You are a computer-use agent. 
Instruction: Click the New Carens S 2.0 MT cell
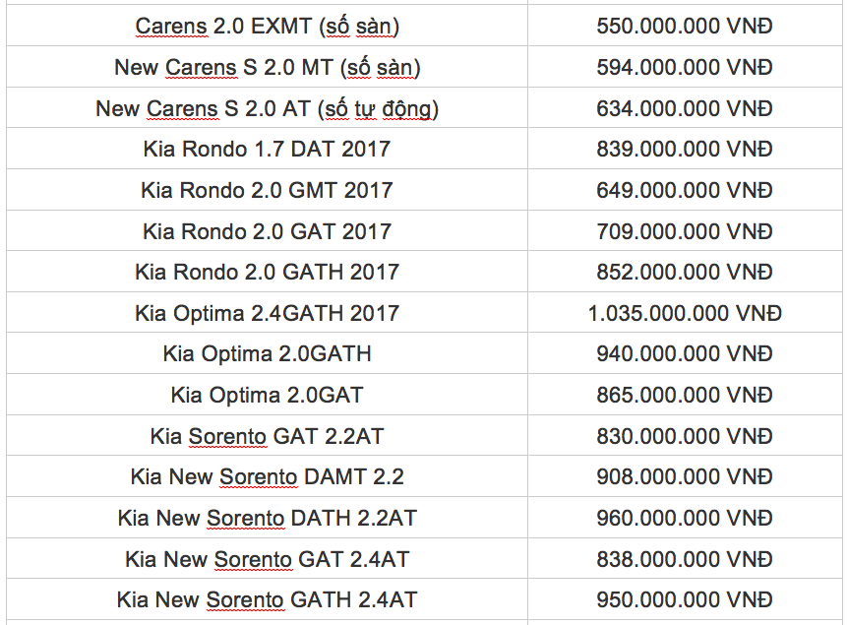point(267,68)
